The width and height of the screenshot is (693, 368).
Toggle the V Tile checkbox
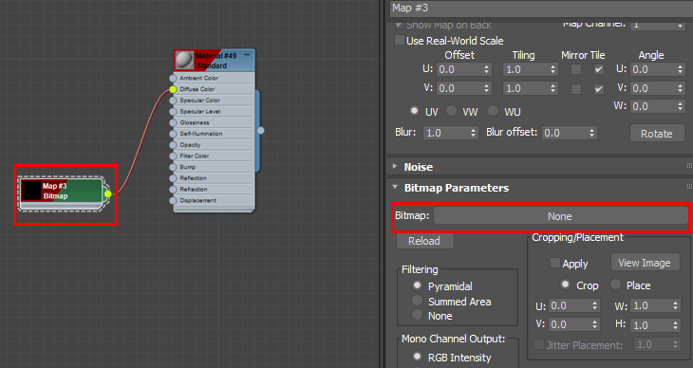tap(598, 89)
